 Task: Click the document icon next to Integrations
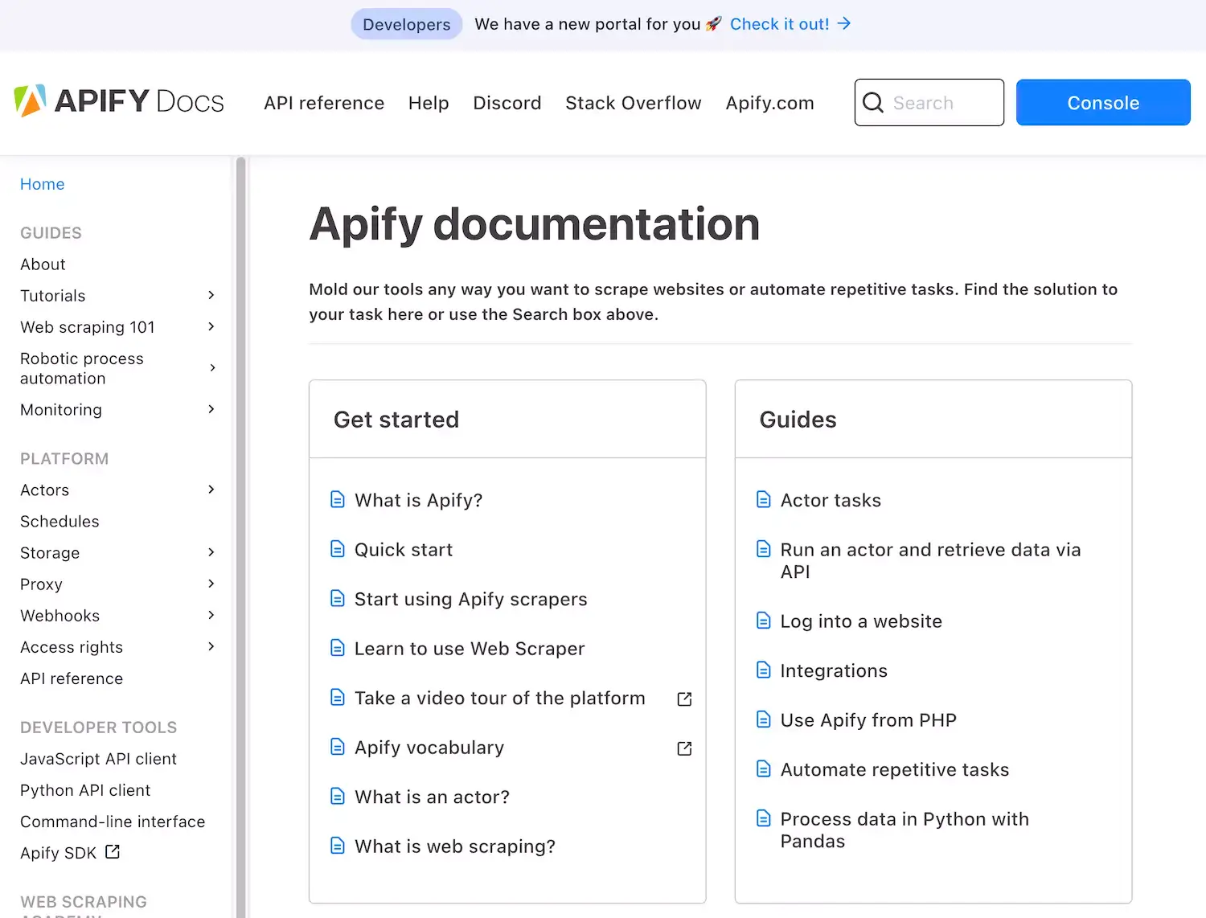763,669
